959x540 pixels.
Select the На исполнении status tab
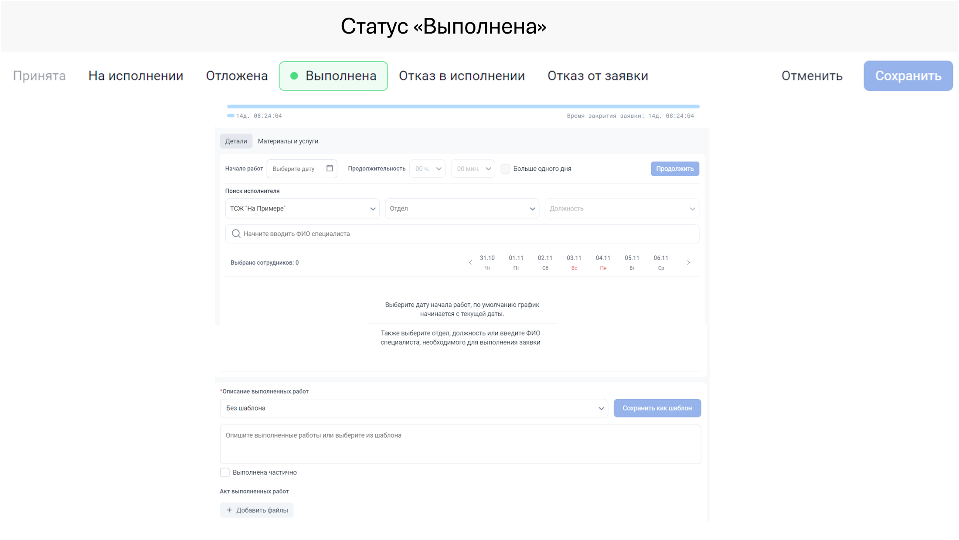tap(136, 76)
